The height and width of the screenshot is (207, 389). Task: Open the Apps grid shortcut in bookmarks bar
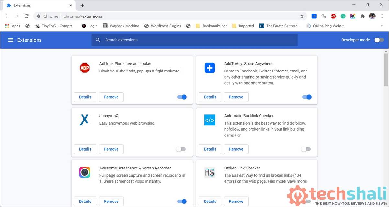(13, 26)
